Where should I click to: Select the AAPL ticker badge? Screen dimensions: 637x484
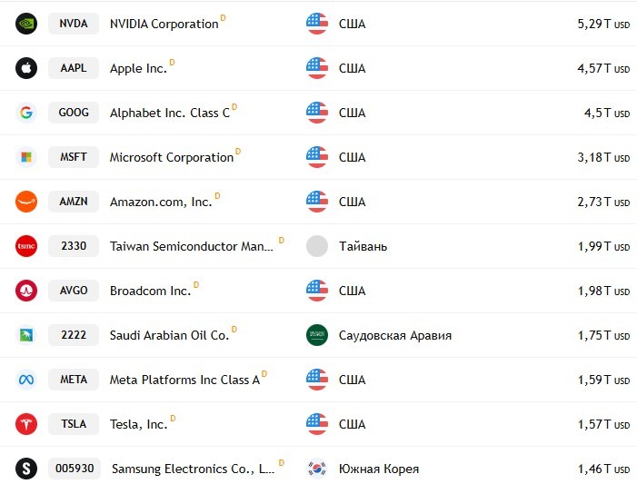(x=74, y=68)
